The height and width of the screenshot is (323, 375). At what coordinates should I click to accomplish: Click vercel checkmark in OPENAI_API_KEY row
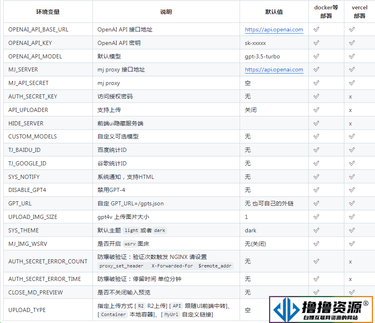tap(352, 43)
